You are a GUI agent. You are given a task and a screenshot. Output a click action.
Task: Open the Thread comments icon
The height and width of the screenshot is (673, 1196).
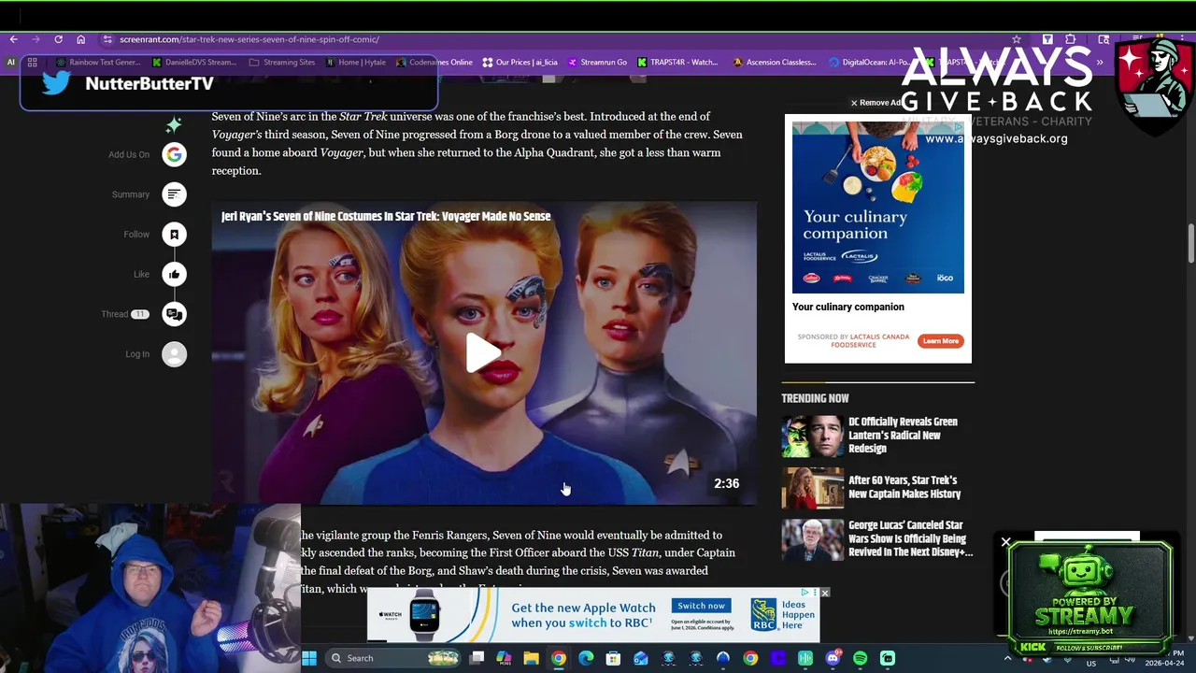coord(174,314)
